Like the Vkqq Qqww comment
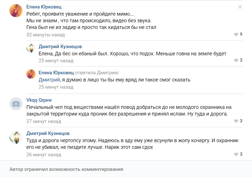This screenshot has width=252, height=177. pos(238,121)
